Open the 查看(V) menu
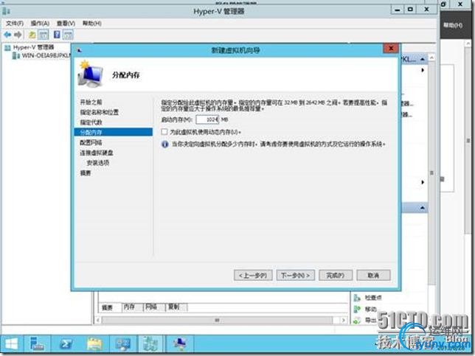The height and width of the screenshot is (356, 475). pos(66,24)
